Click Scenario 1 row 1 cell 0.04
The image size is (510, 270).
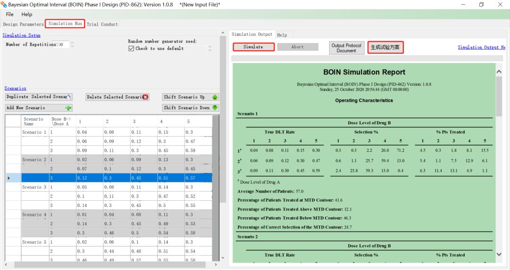(89, 132)
